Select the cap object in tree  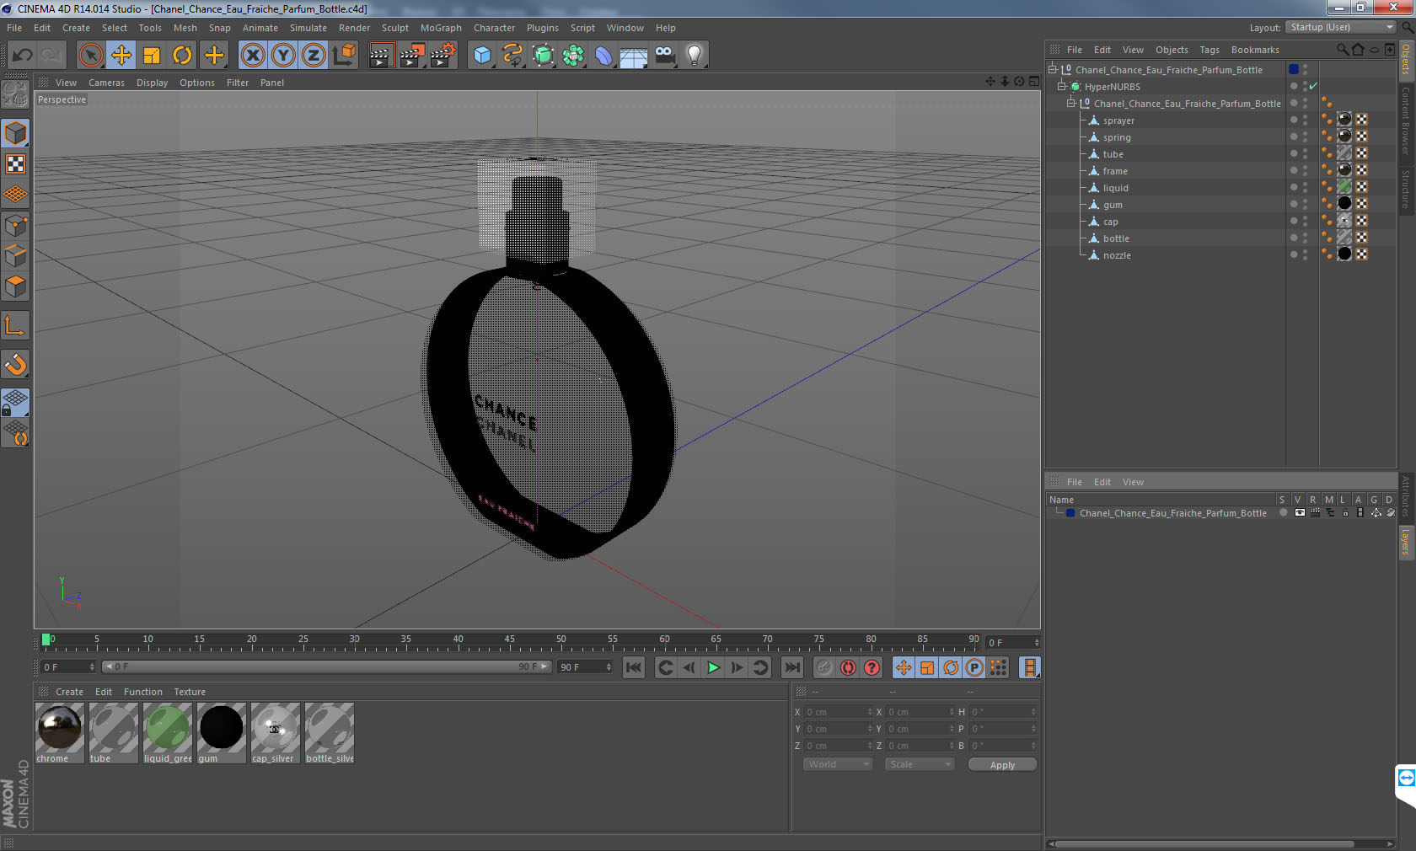click(1110, 222)
